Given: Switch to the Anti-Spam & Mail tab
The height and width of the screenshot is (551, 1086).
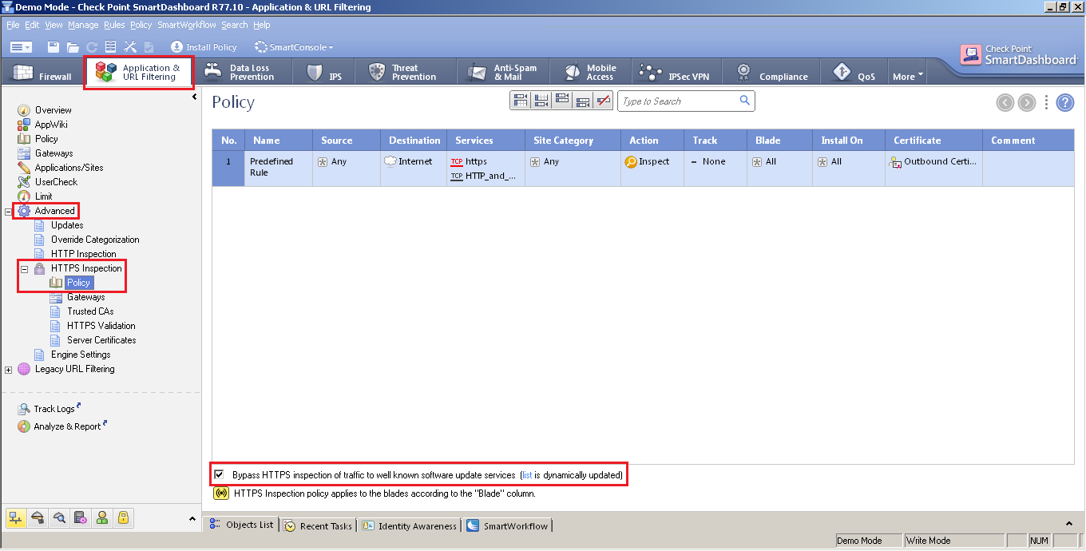Looking at the screenshot, I should tap(503, 73).
